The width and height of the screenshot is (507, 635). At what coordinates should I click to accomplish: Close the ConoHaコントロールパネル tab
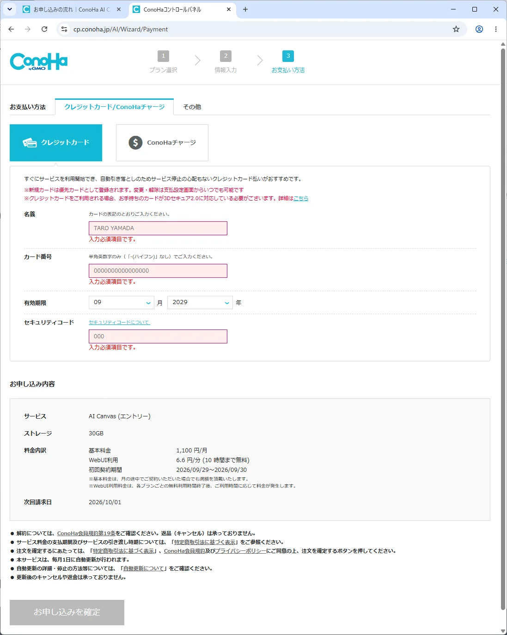tap(229, 9)
